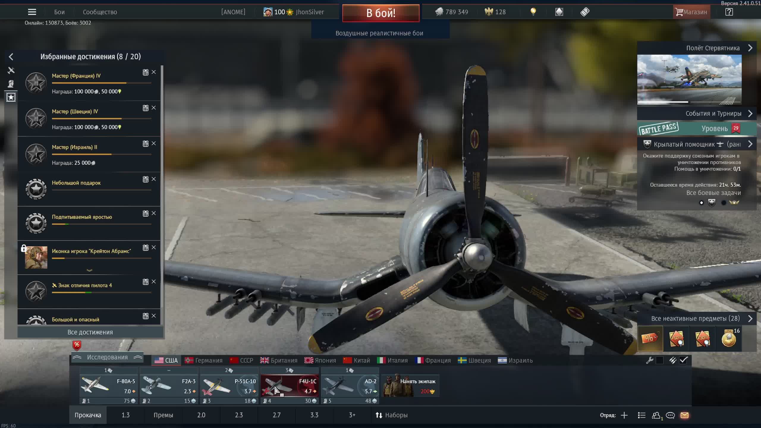Open the hamburger main menu
The height and width of the screenshot is (428, 761).
(32, 12)
